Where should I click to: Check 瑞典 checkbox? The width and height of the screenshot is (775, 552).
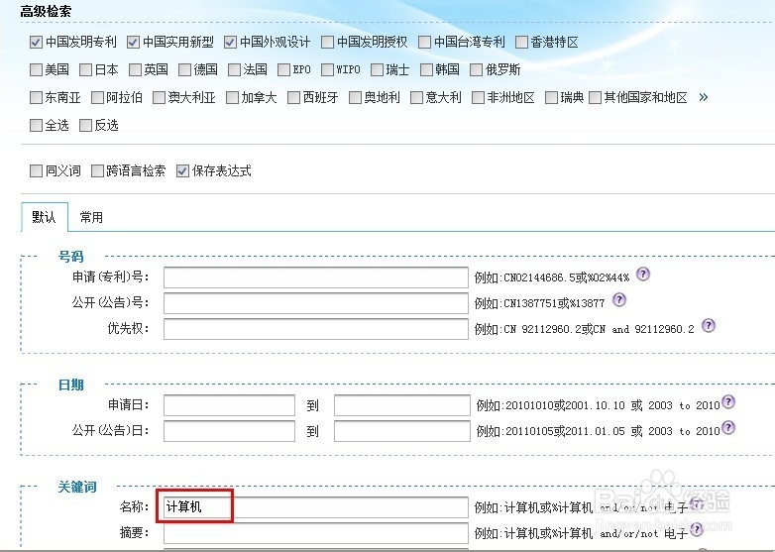551,97
